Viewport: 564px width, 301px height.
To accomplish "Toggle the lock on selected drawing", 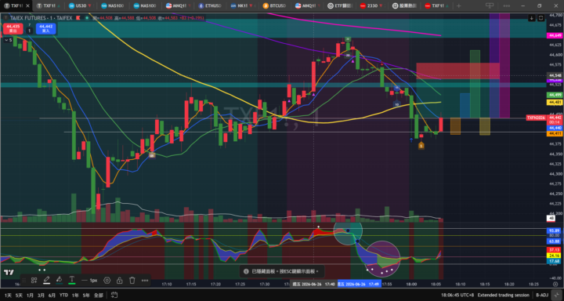I will [119, 280].
